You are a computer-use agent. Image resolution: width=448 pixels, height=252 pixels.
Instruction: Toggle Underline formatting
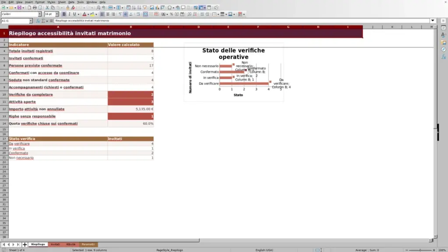74,14
